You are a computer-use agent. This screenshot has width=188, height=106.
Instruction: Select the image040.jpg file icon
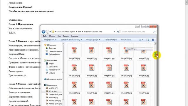(92, 85)
